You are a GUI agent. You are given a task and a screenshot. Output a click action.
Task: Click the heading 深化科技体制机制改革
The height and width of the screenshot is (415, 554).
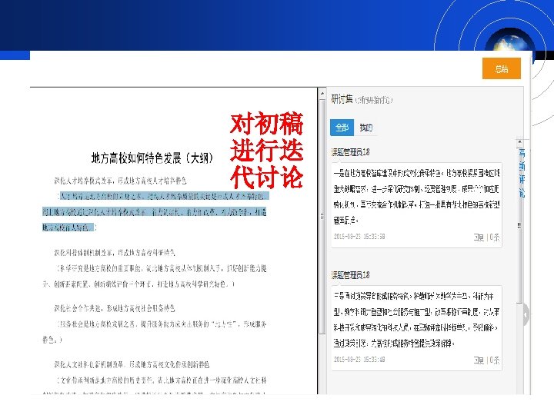tap(115, 253)
